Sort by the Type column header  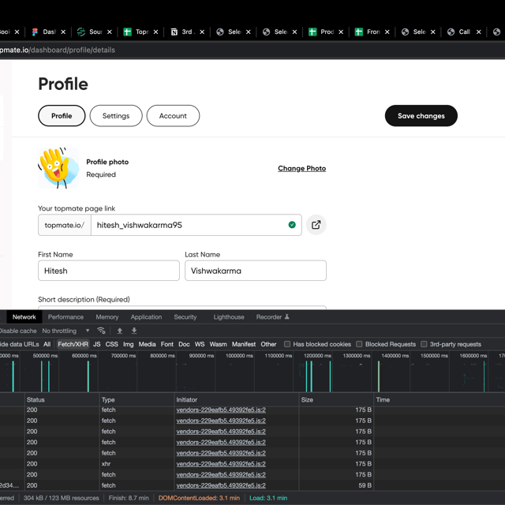[137, 400]
